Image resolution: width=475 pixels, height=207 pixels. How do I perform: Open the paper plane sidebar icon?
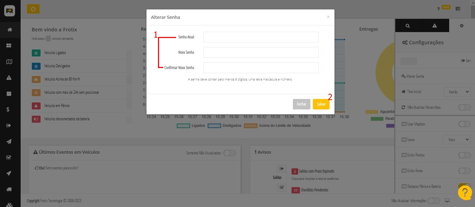click(9, 141)
